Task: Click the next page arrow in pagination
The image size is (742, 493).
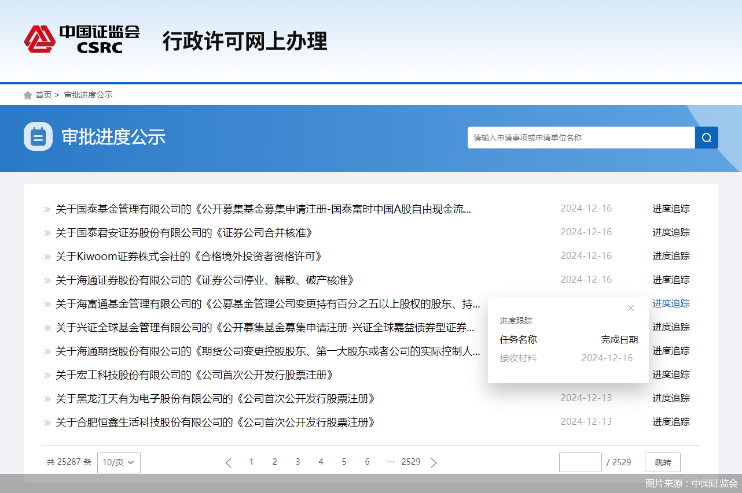Action: [434, 462]
